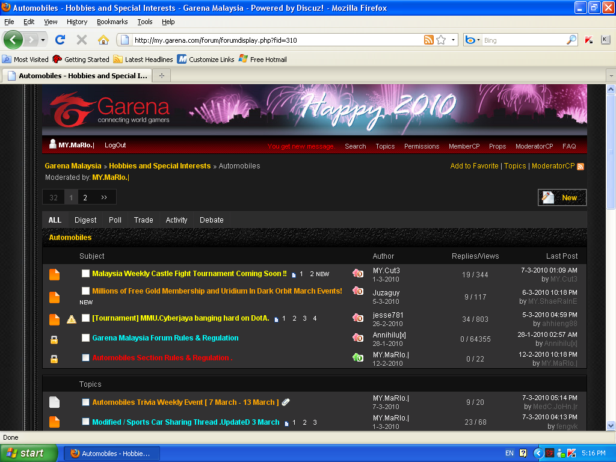Click Add to Favorite link

474,166
